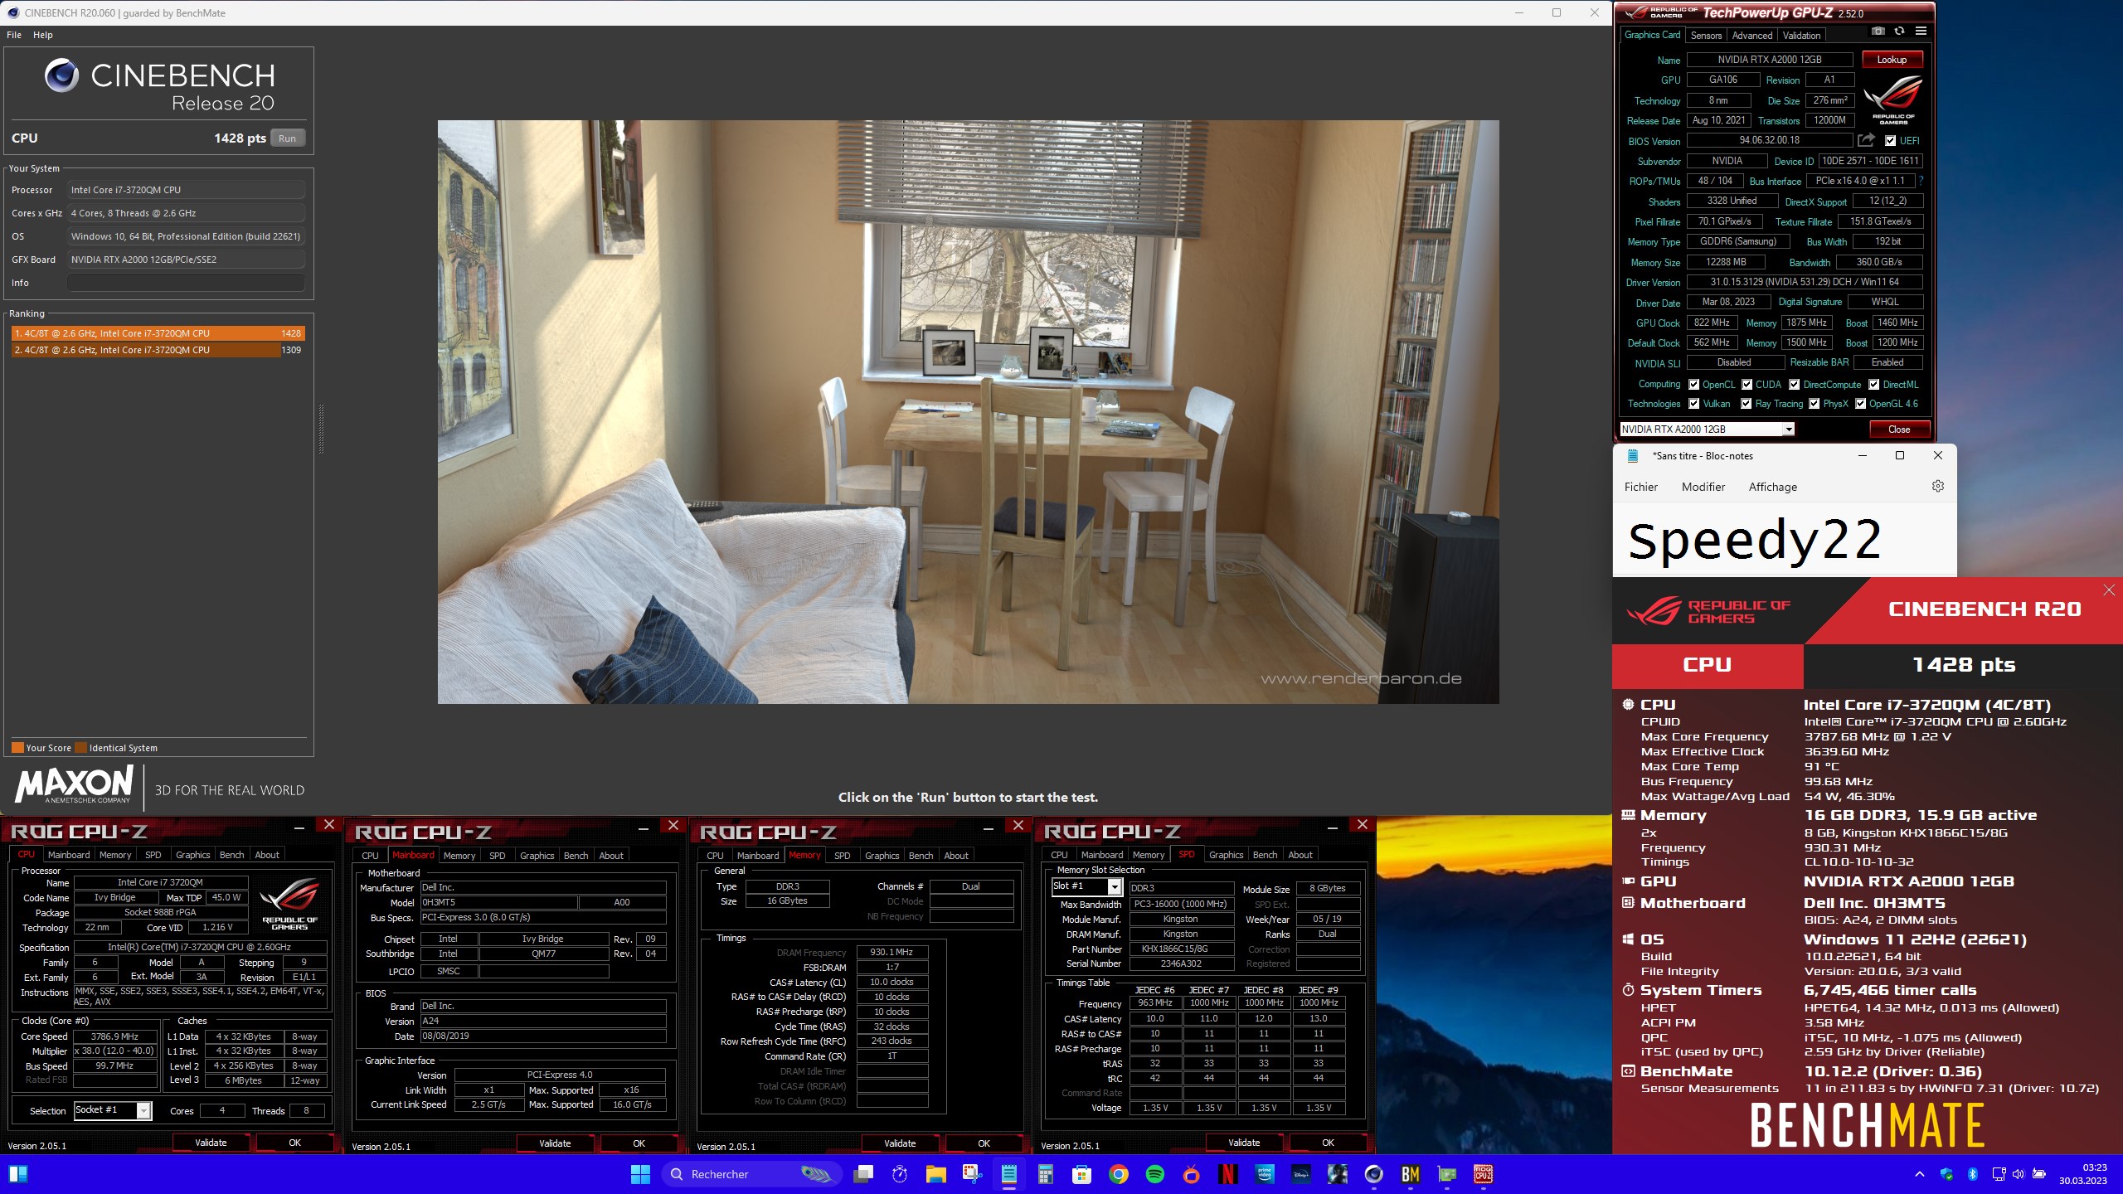Open Disney+ from the taskbar
The width and height of the screenshot is (2123, 1194).
(x=1300, y=1174)
